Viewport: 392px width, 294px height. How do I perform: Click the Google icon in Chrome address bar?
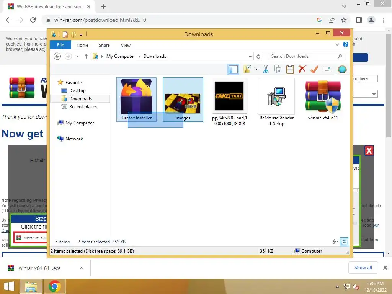click(319, 20)
